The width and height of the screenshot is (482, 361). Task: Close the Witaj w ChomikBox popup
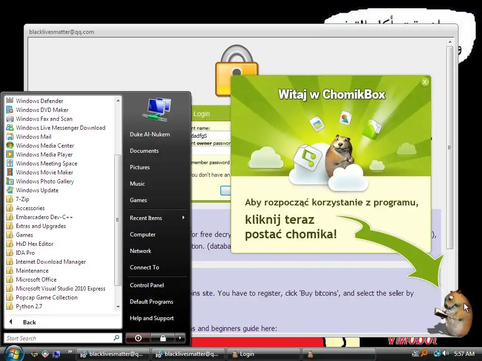pos(425,82)
